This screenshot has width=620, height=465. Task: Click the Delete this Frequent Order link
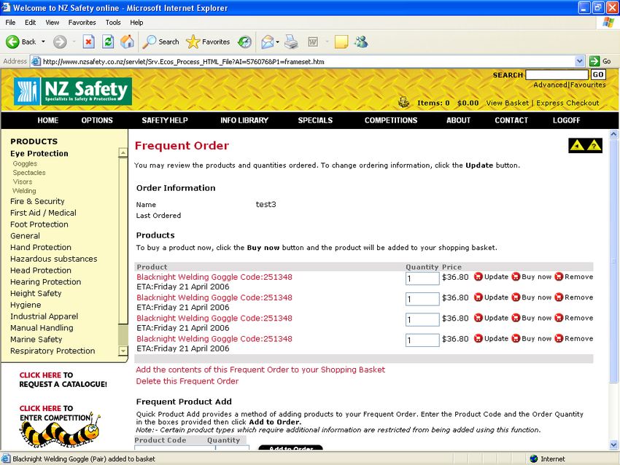point(187,381)
